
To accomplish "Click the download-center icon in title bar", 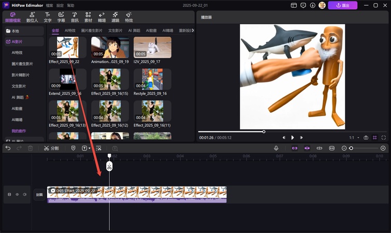I will click(312, 5).
